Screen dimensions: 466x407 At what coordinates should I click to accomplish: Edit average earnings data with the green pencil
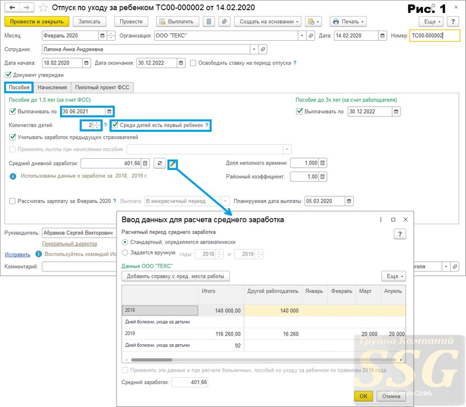click(x=172, y=164)
